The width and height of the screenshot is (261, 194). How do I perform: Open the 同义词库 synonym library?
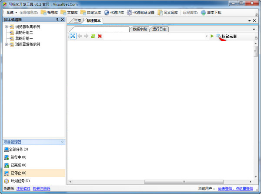coord(168,13)
